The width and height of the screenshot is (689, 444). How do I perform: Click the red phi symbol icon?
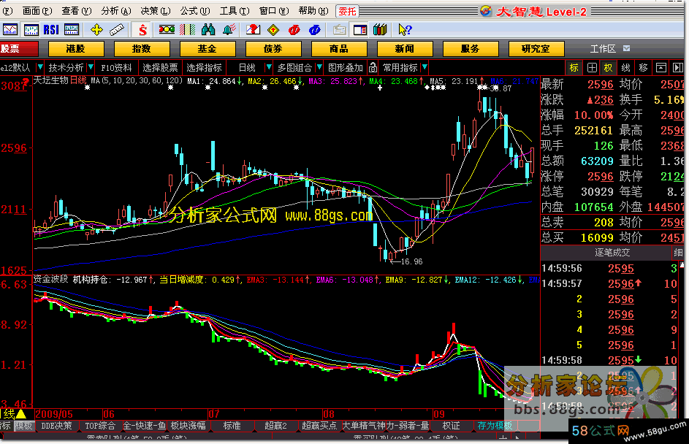coord(294,29)
